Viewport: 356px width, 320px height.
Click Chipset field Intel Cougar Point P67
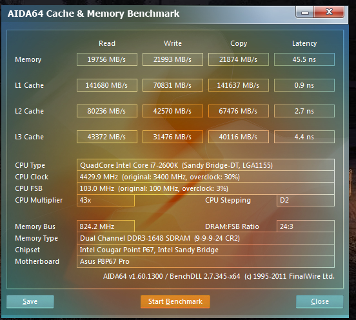click(x=206, y=250)
